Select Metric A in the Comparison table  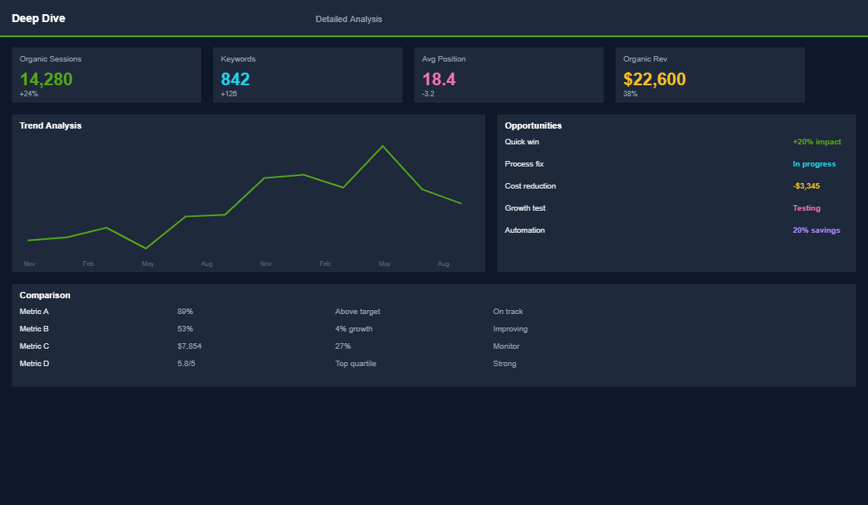(x=34, y=311)
